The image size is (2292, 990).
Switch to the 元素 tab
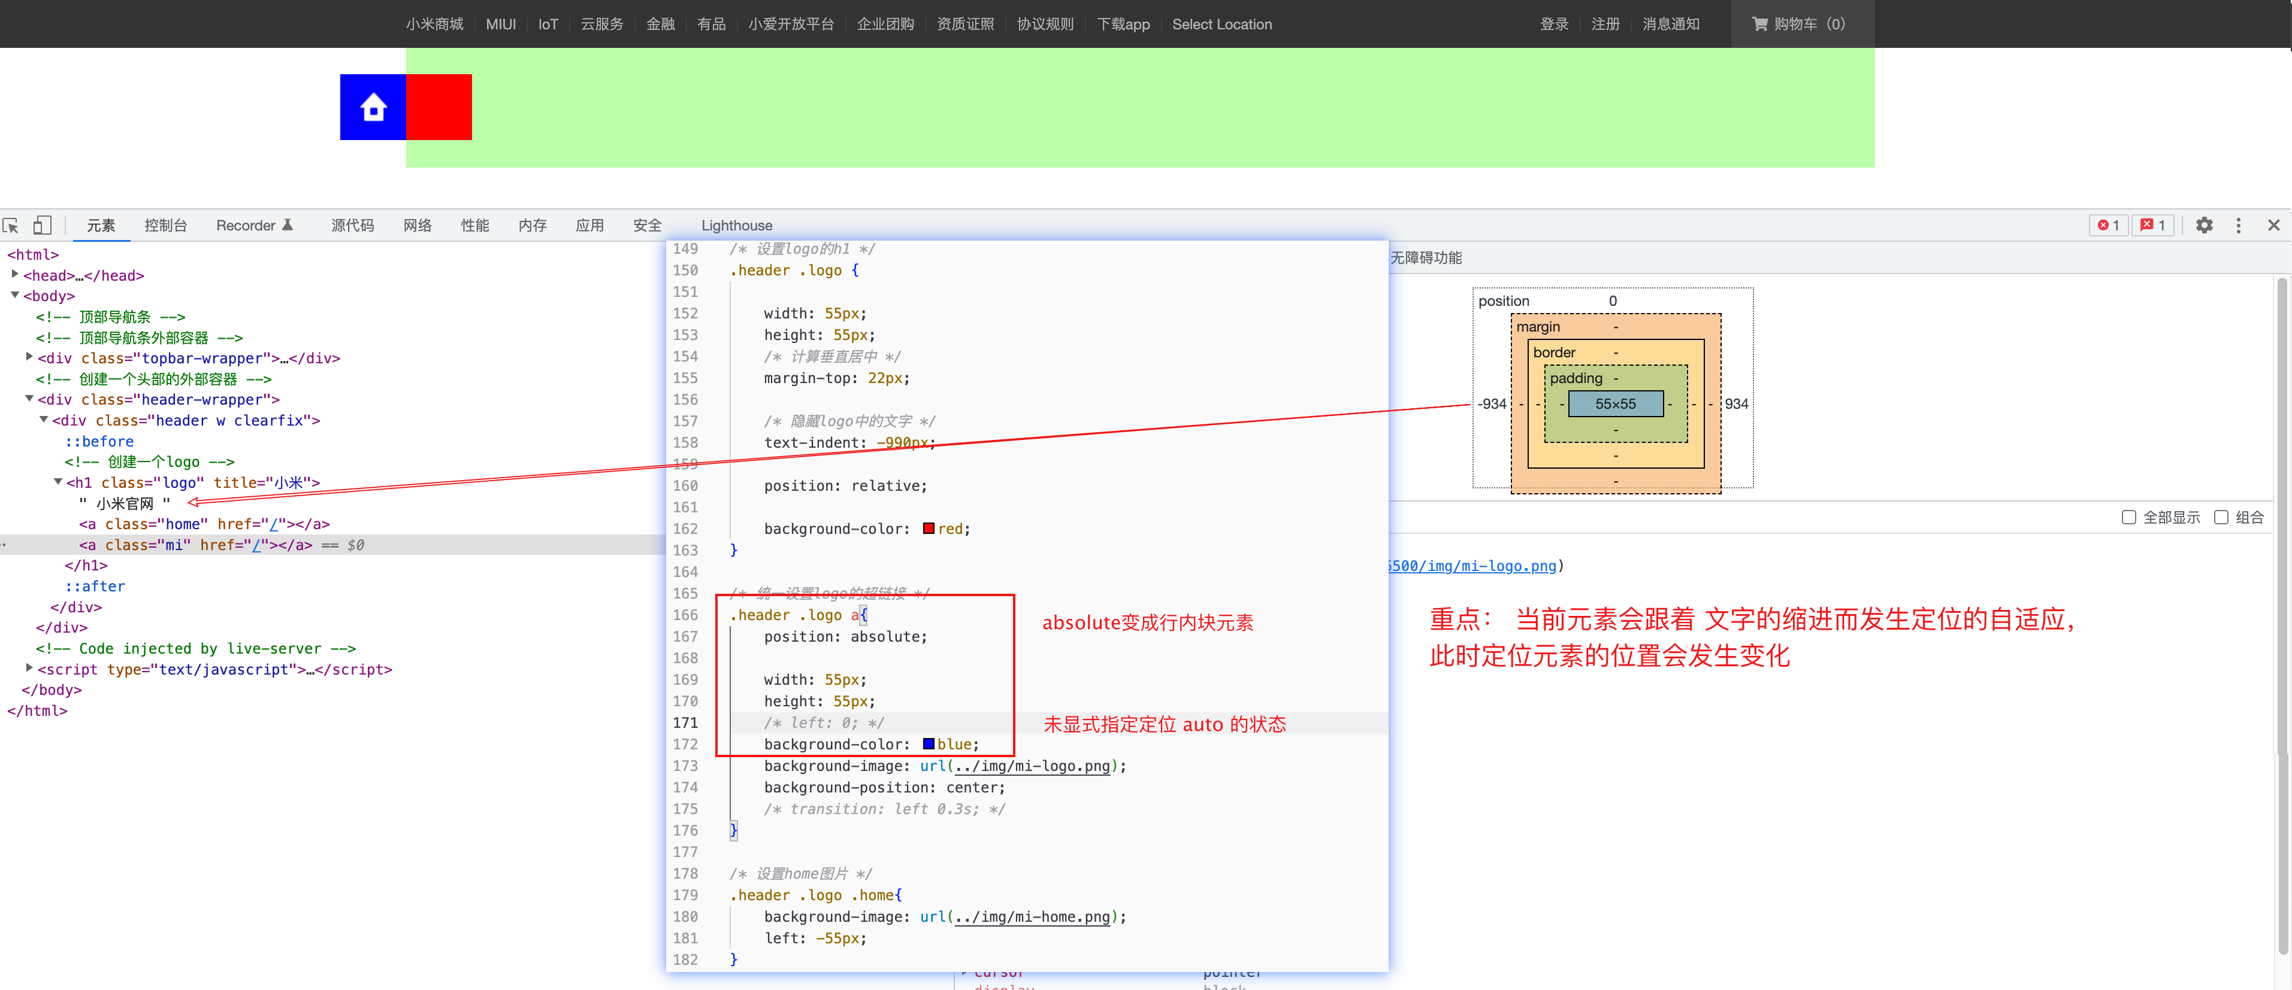click(x=101, y=226)
